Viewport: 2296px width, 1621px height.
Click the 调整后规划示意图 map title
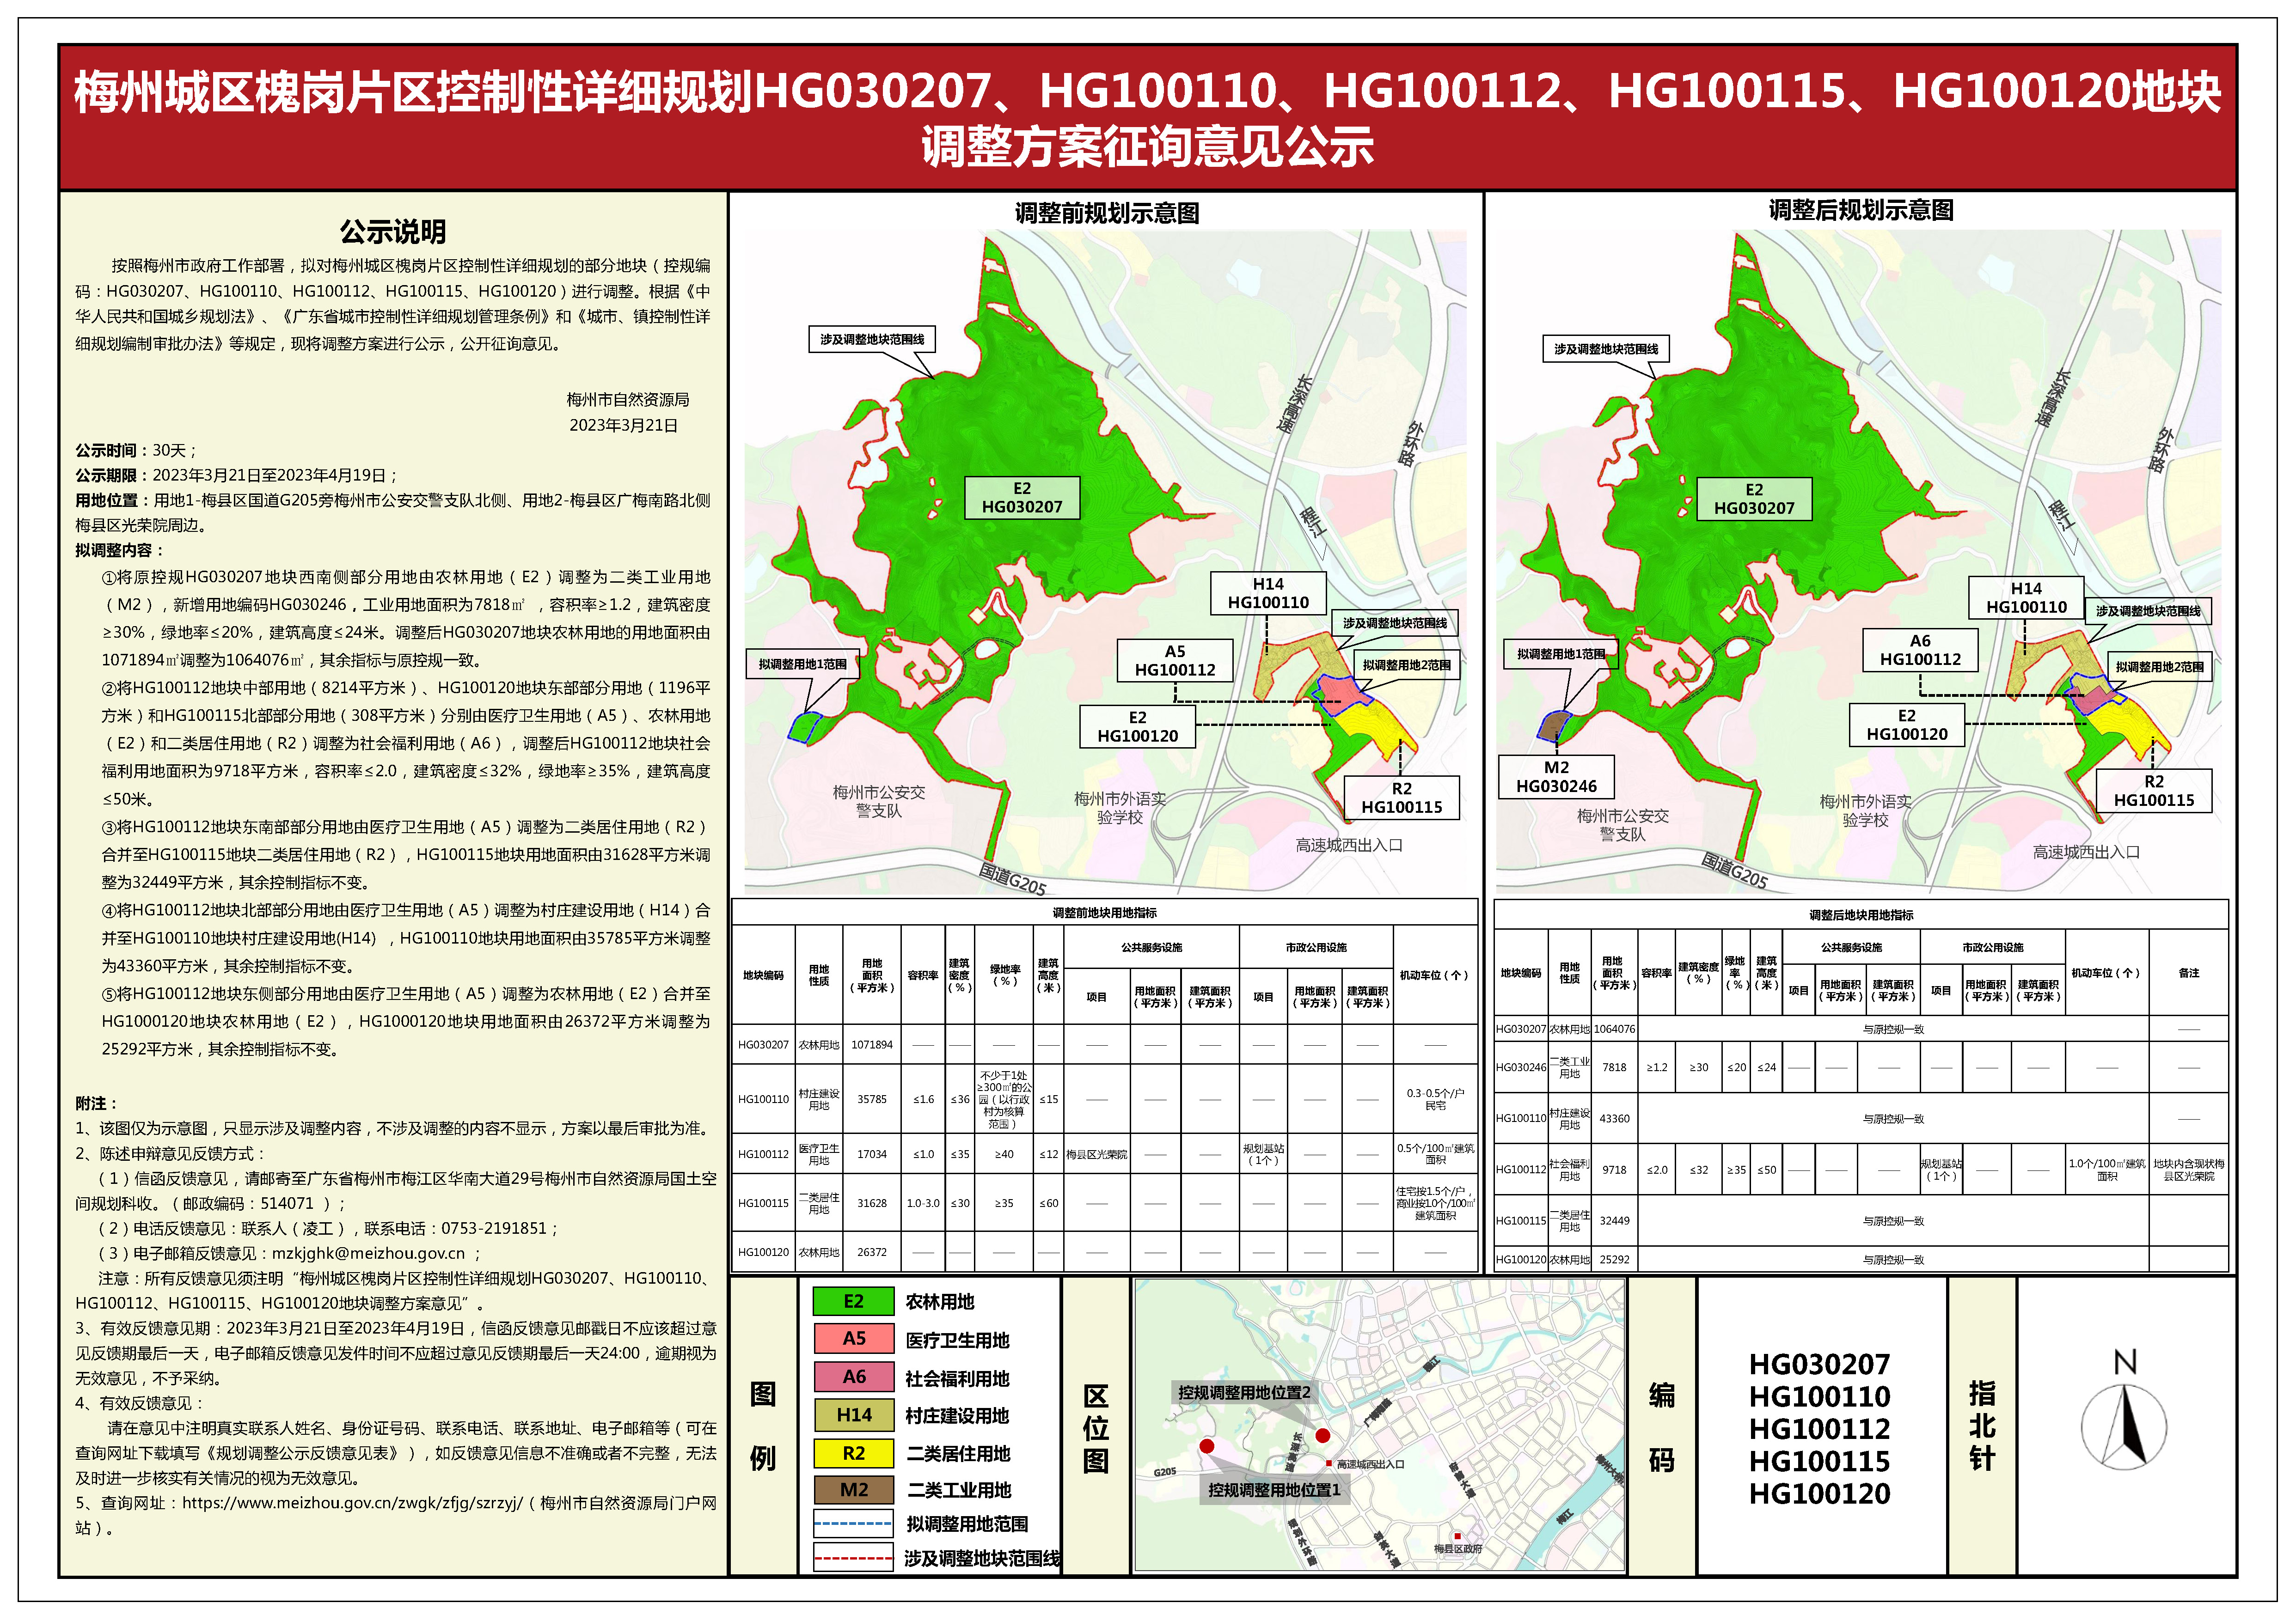pos(1861,210)
